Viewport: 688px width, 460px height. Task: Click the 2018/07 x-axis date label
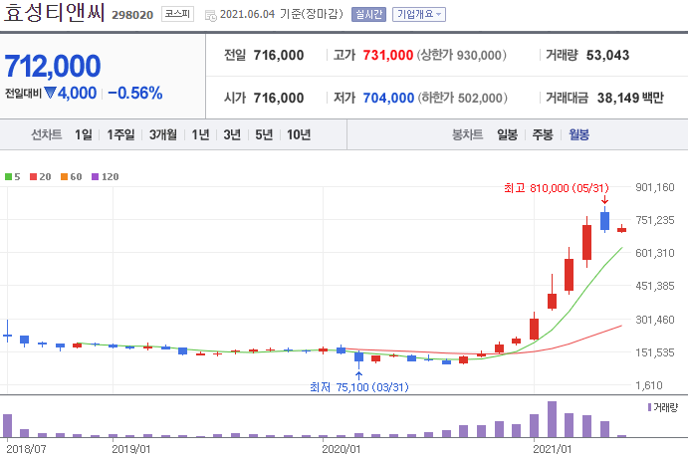pyautogui.click(x=26, y=449)
